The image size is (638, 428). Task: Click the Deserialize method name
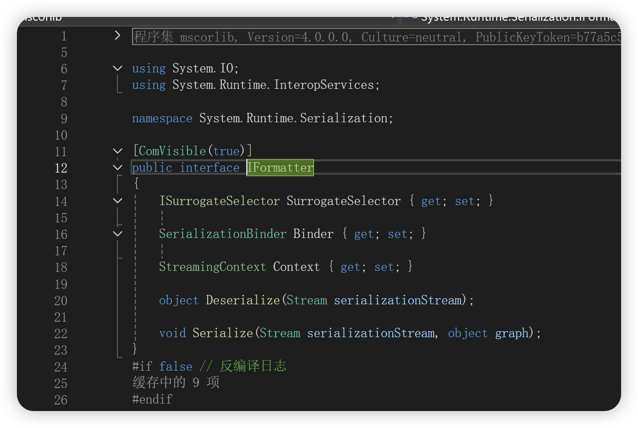pyautogui.click(x=243, y=300)
